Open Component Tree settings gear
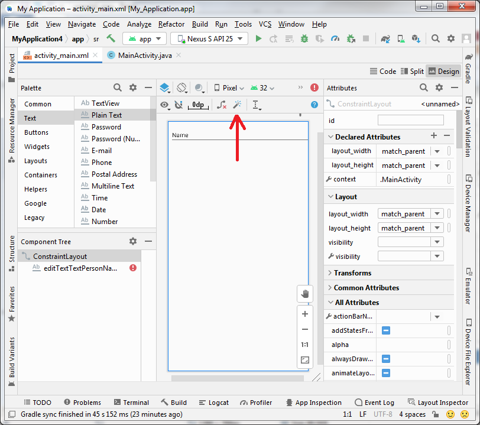This screenshot has width=480, height=425. coord(133,241)
